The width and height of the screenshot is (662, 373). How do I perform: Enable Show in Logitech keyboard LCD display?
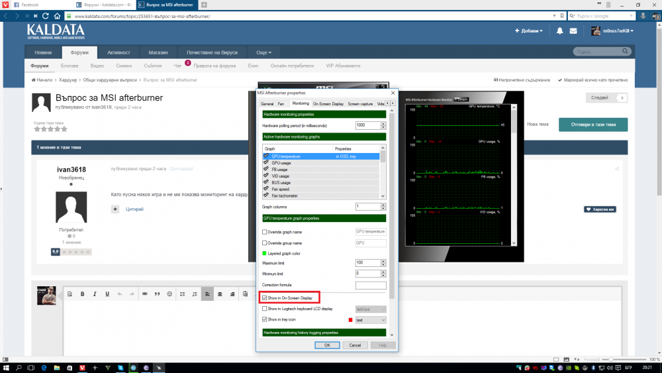point(265,309)
